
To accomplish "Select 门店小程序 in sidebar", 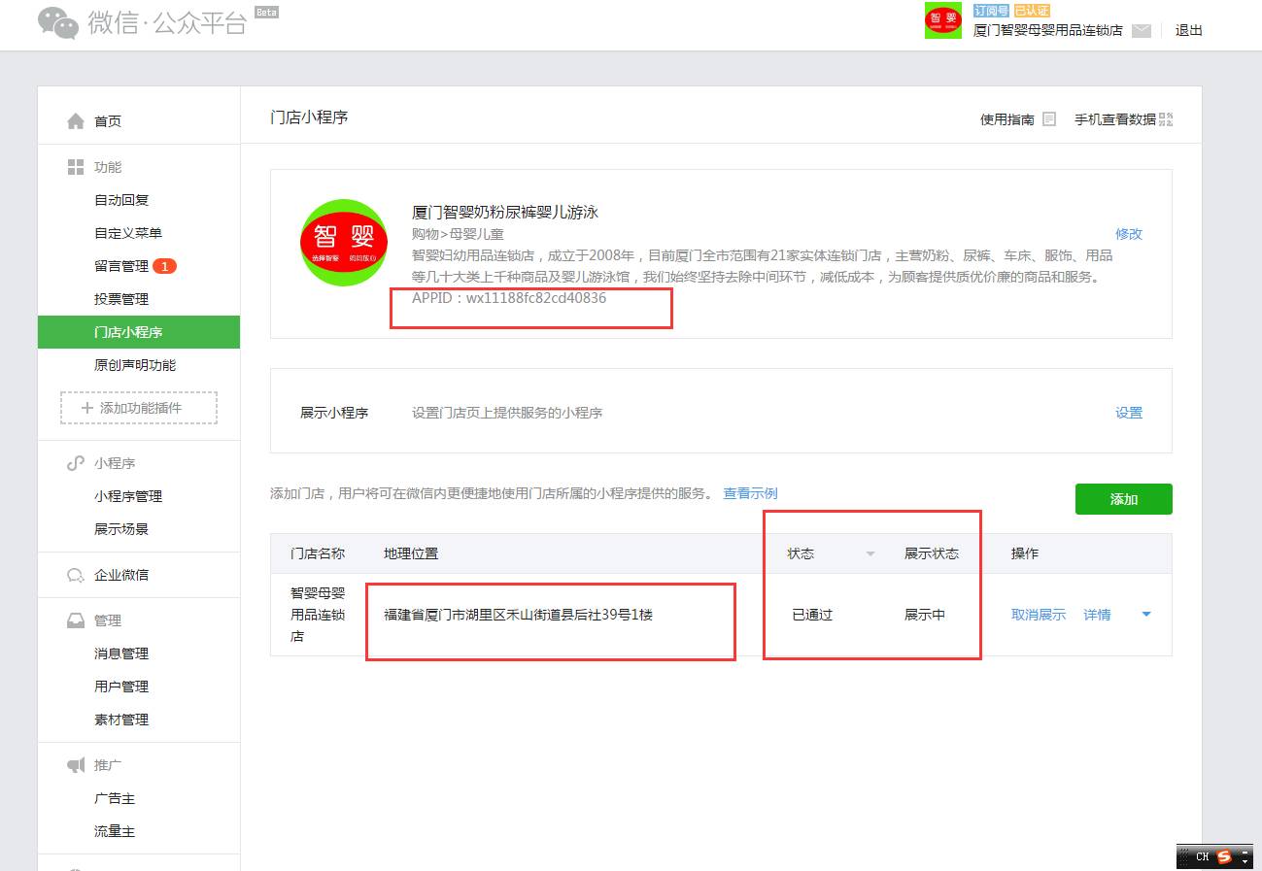I will [x=139, y=332].
